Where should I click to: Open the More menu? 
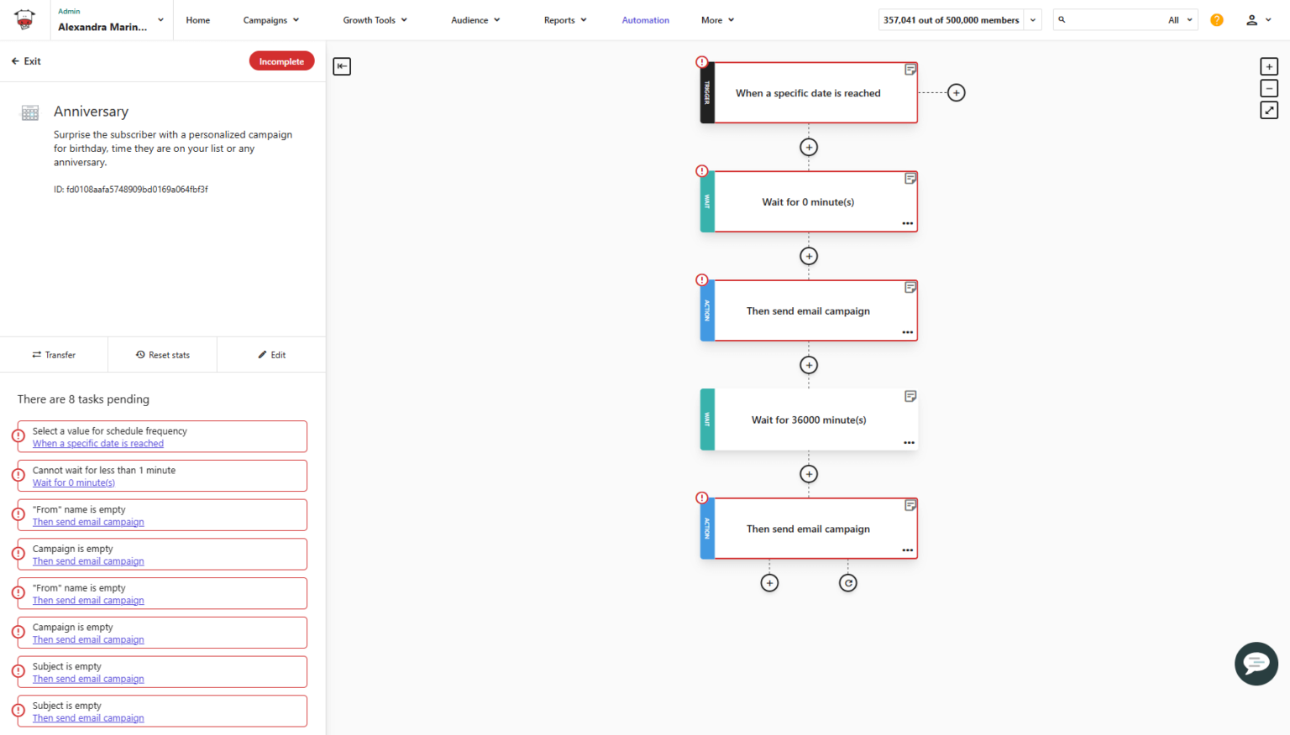click(717, 19)
